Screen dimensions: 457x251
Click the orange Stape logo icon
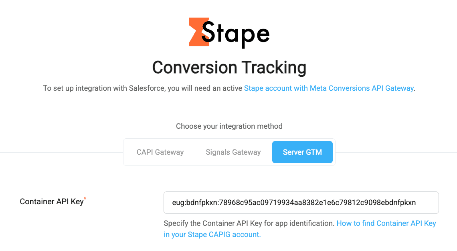point(197,32)
